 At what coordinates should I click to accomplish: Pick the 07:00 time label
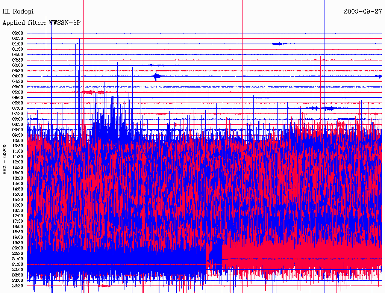pos(18,109)
